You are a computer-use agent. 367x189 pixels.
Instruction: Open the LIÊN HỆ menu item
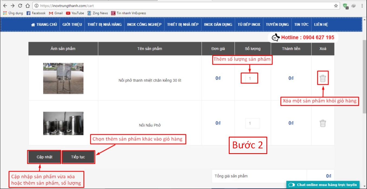[321, 24]
